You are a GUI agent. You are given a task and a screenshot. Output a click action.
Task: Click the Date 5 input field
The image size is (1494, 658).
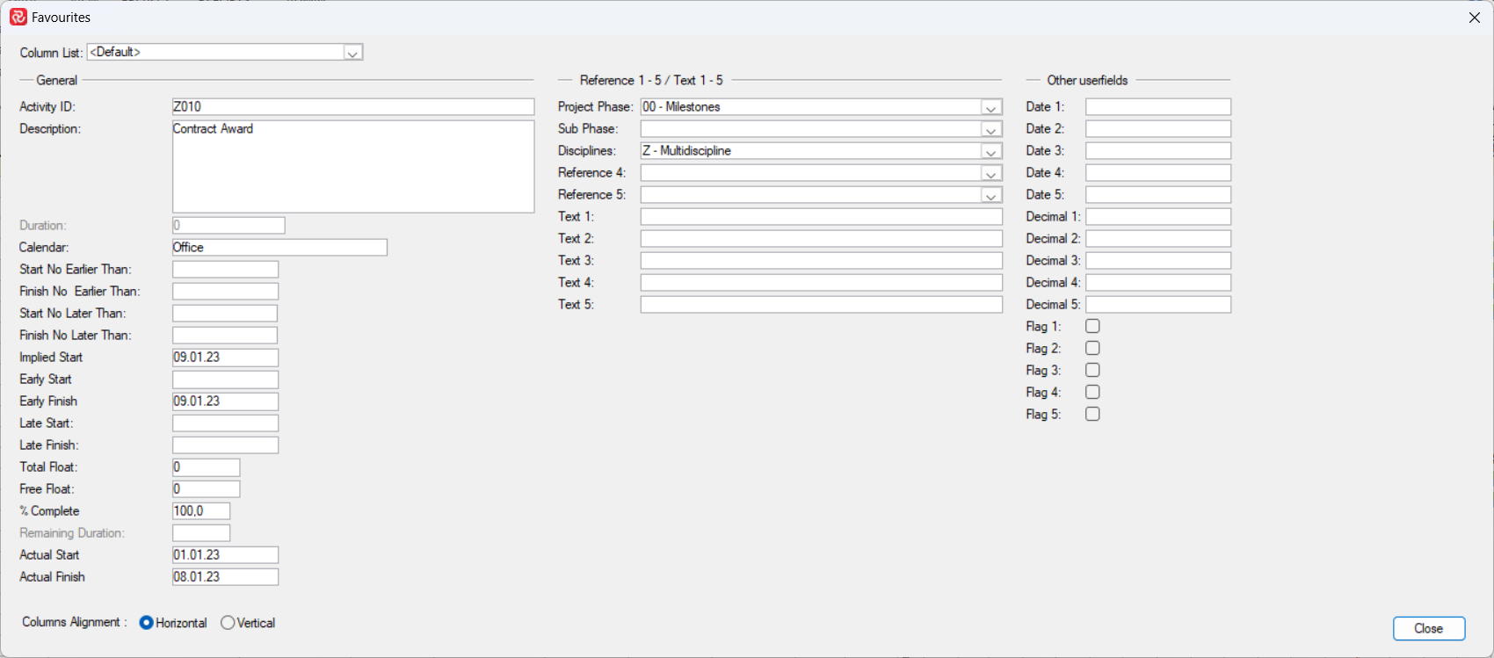click(1158, 195)
